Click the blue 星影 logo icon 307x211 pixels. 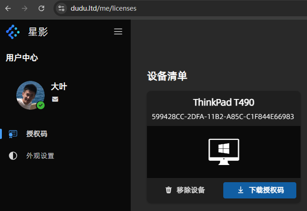click(x=13, y=32)
